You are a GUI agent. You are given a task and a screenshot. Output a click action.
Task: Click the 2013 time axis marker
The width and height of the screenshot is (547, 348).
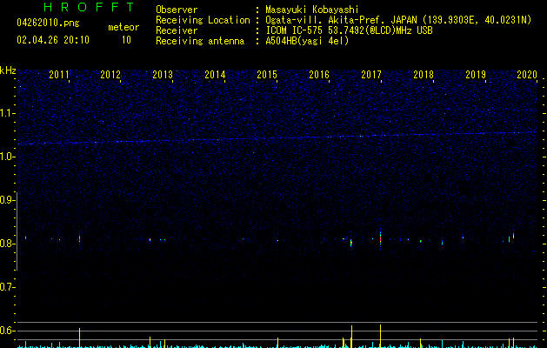163,75
